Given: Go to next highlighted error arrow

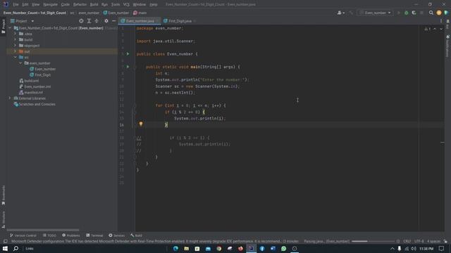Looking at the screenshot, I should pyautogui.click(x=441, y=29).
